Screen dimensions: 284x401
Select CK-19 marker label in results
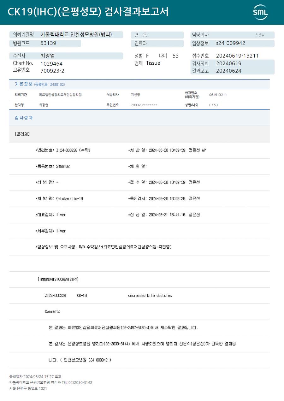pos(82,296)
